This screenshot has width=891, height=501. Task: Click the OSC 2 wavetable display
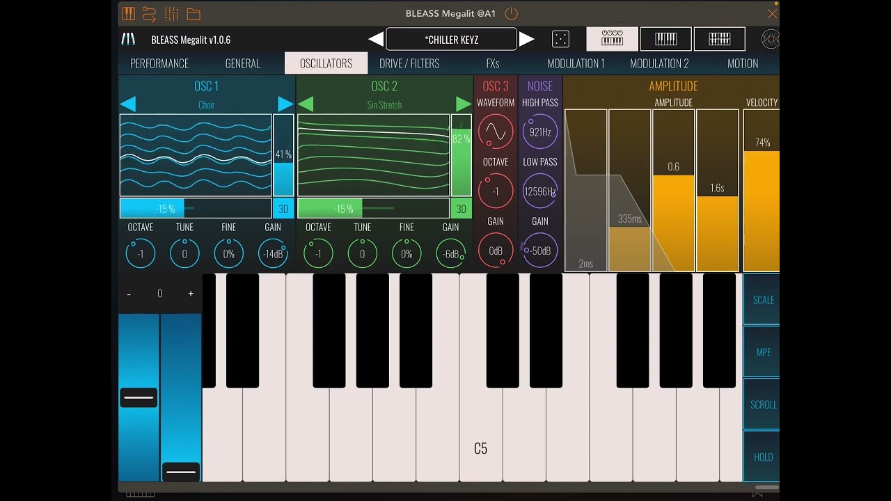(x=373, y=155)
